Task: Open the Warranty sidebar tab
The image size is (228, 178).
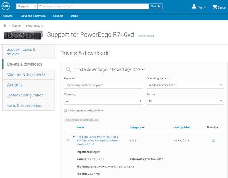Action: pos(28,85)
